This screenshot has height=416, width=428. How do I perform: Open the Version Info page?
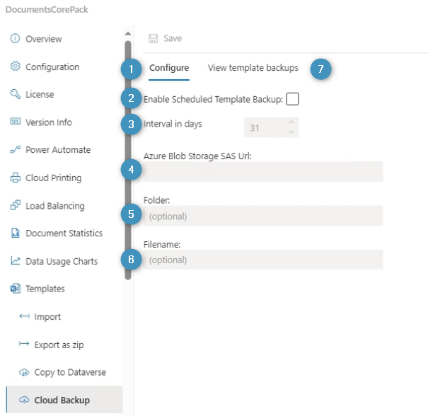click(48, 122)
